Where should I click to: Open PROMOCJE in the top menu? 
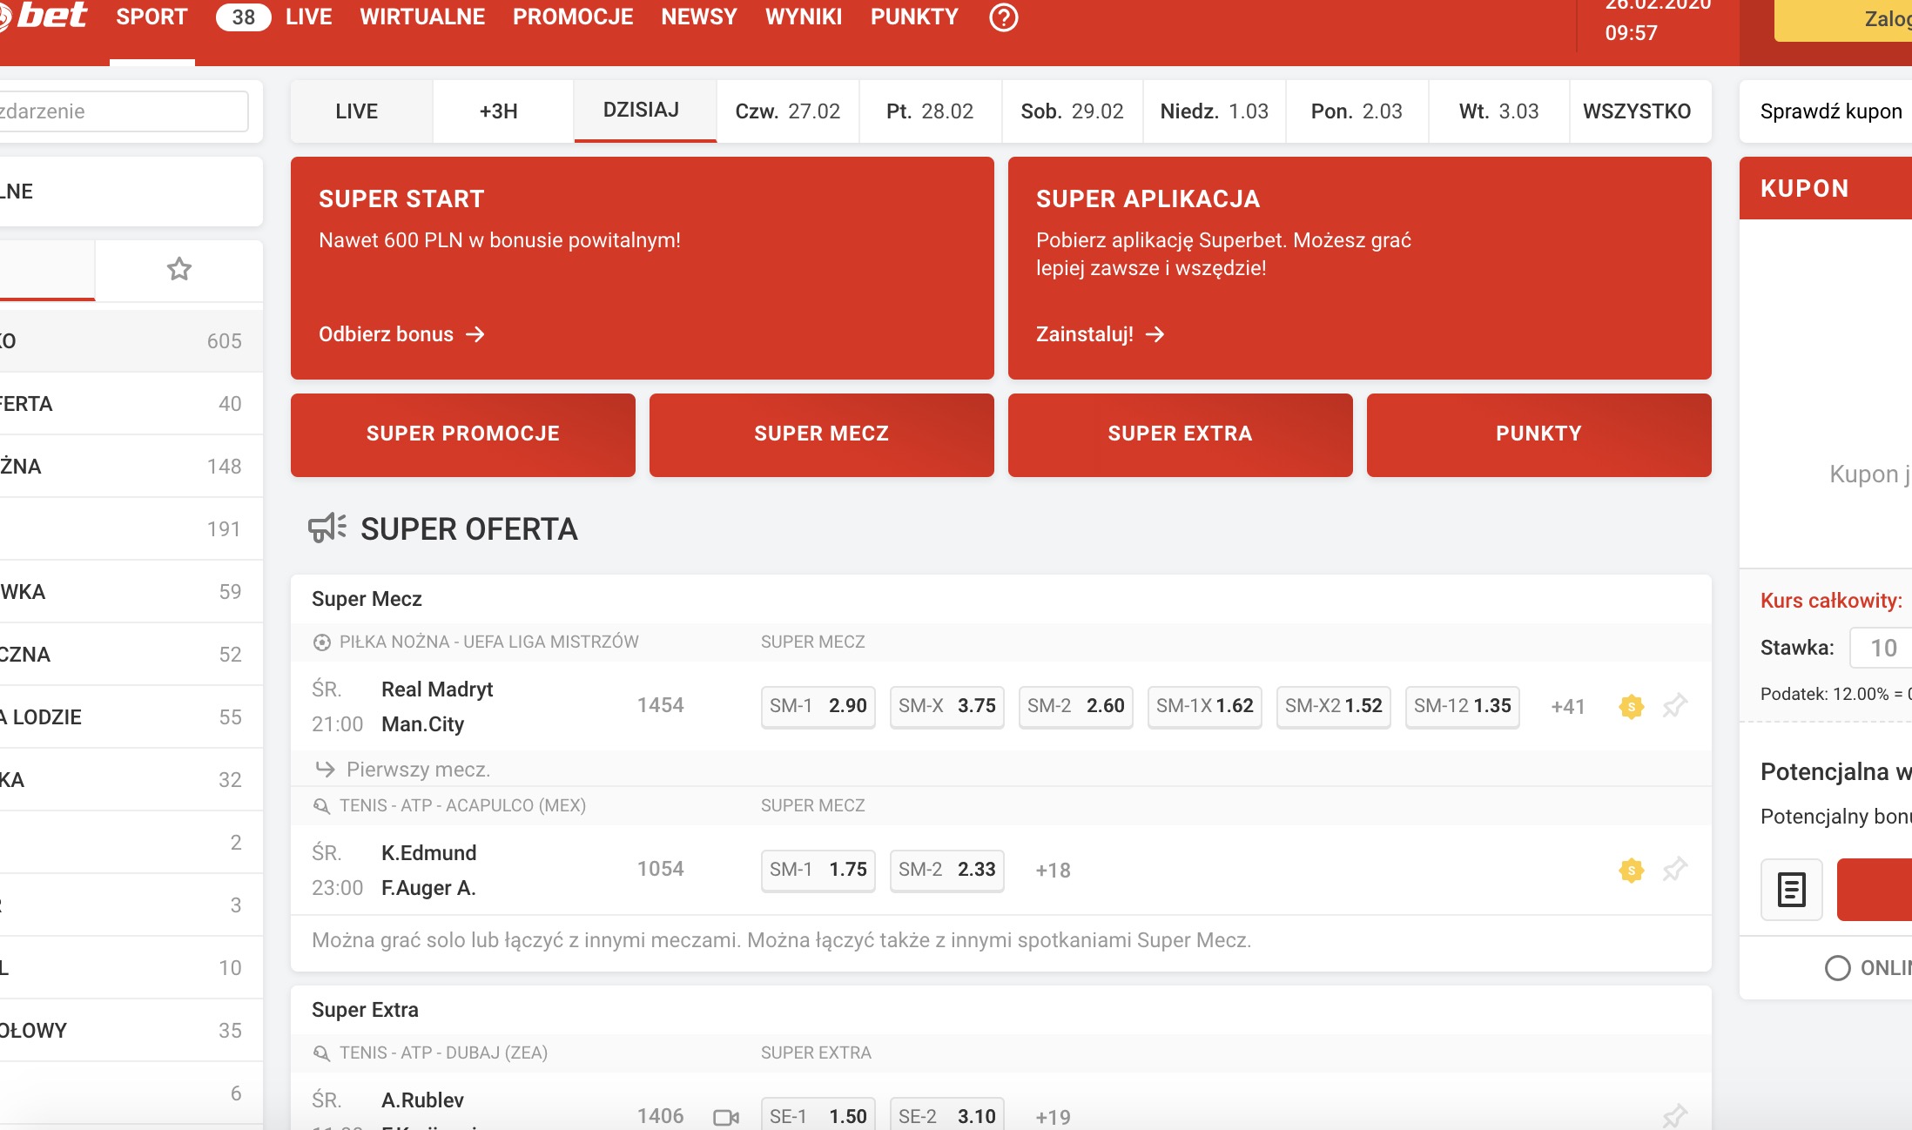click(x=573, y=17)
